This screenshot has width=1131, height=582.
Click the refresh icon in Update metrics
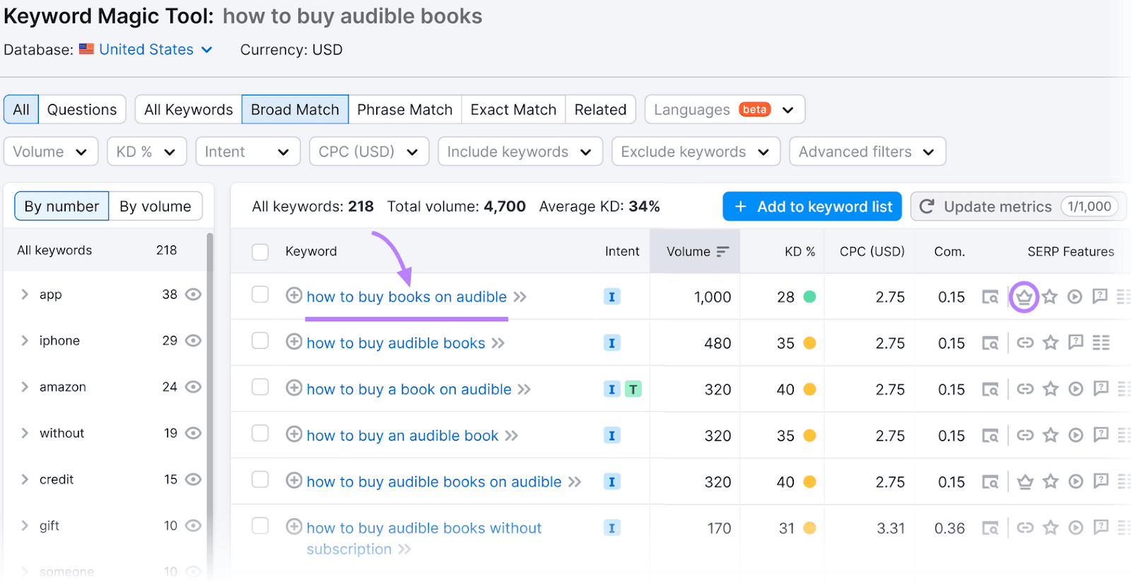[927, 206]
